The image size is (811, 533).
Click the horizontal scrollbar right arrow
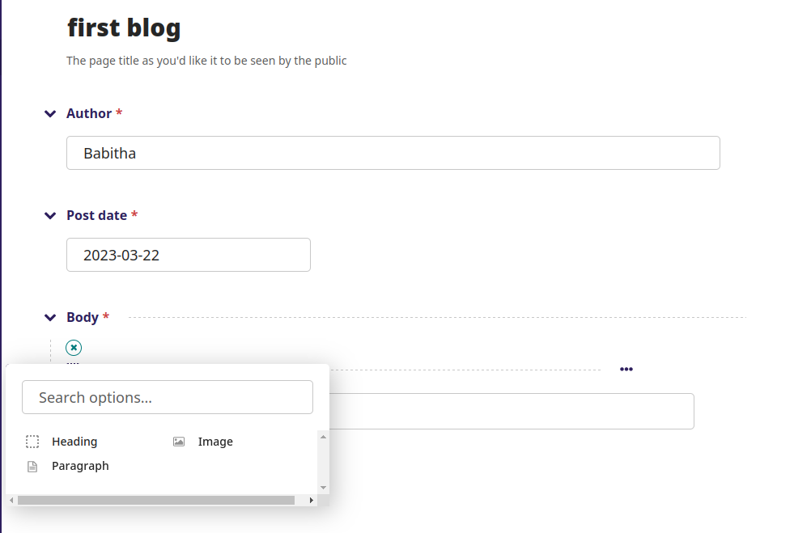[312, 500]
